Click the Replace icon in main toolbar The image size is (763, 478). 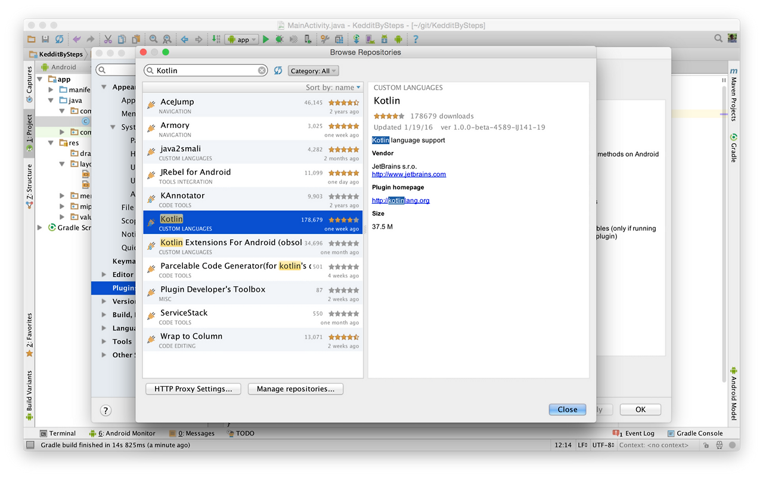click(168, 39)
